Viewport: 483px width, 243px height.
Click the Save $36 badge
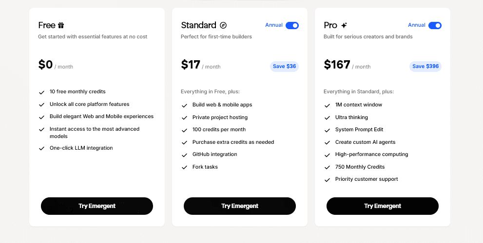pyautogui.click(x=284, y=67)
